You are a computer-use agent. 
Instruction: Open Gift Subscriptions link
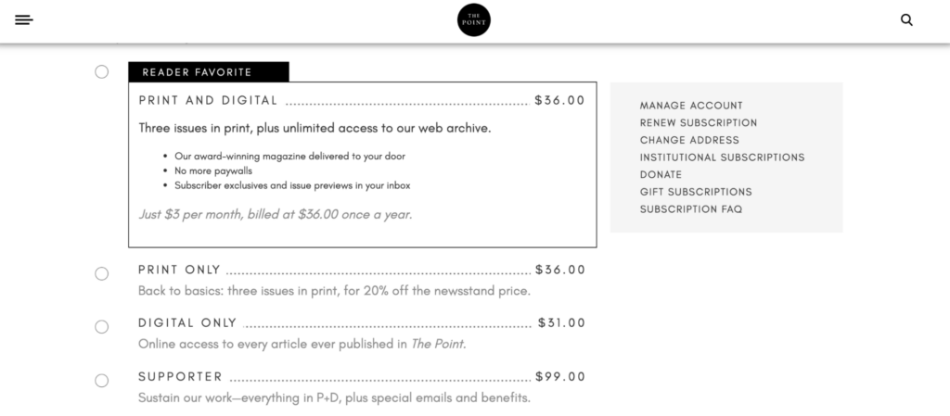tap(696, 192)
